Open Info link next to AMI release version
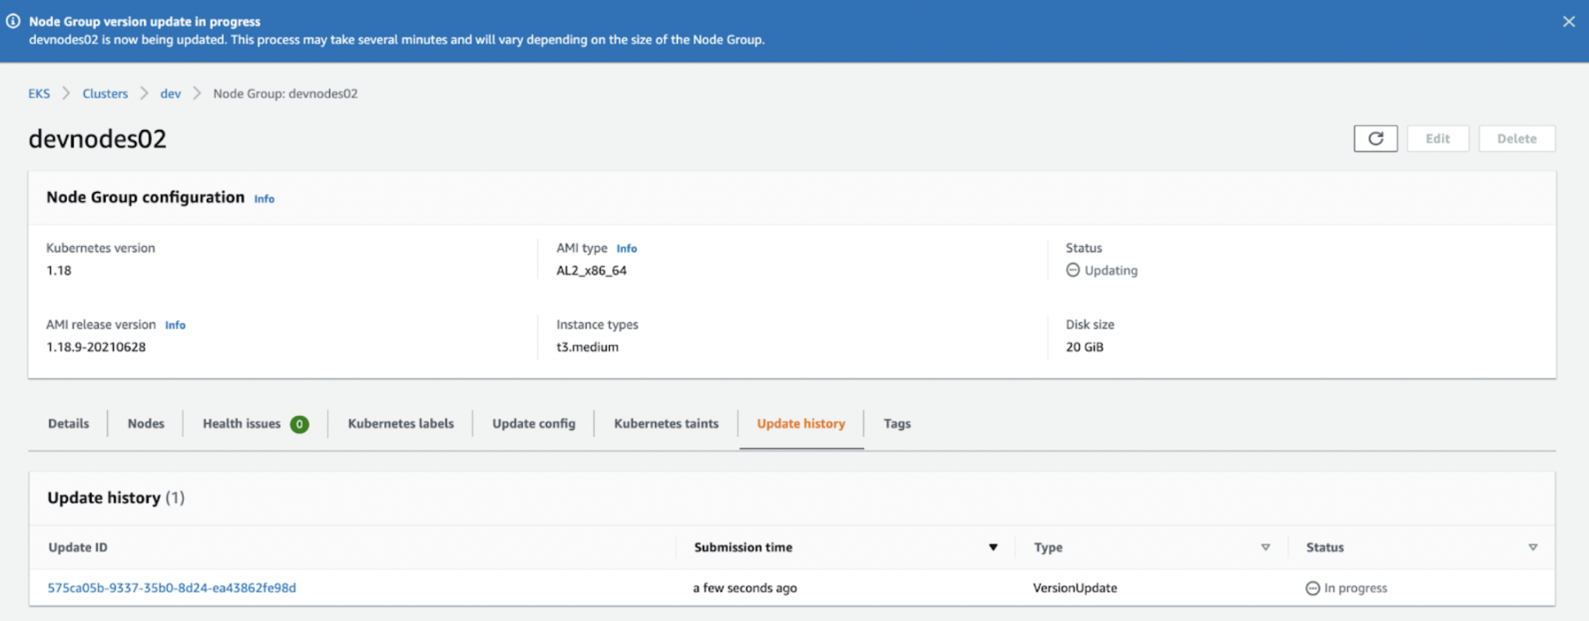 pyautogui.click(x=175, y=325)
